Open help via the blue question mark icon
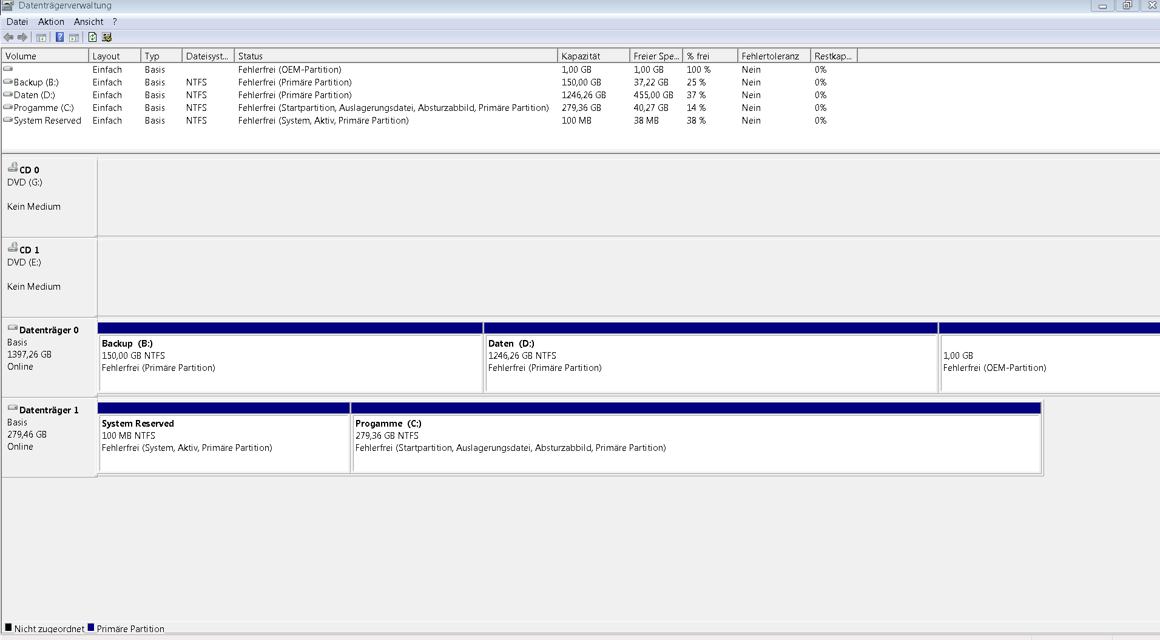 coord(59,37)
